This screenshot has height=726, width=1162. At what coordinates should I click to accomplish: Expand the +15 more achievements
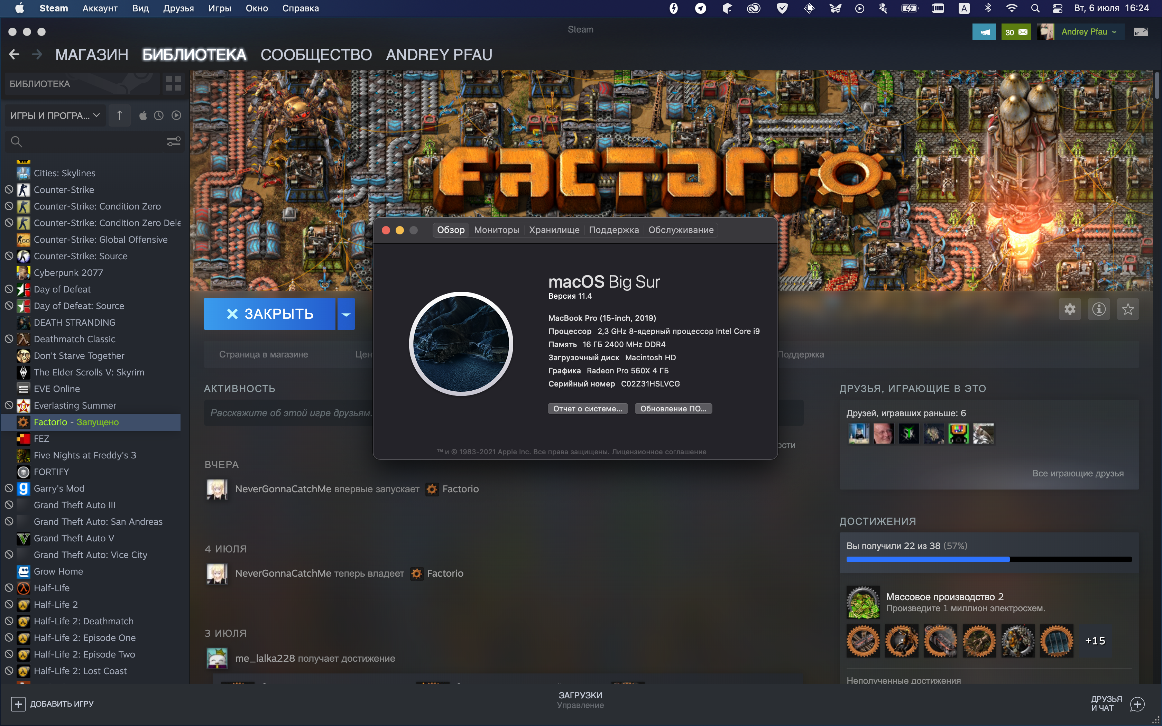(x=1095, y=641)
